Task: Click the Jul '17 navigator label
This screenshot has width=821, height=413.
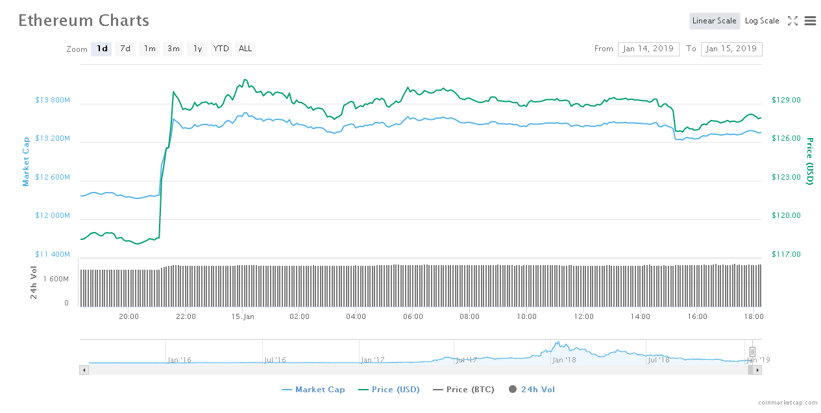Action: coord(467,360)
